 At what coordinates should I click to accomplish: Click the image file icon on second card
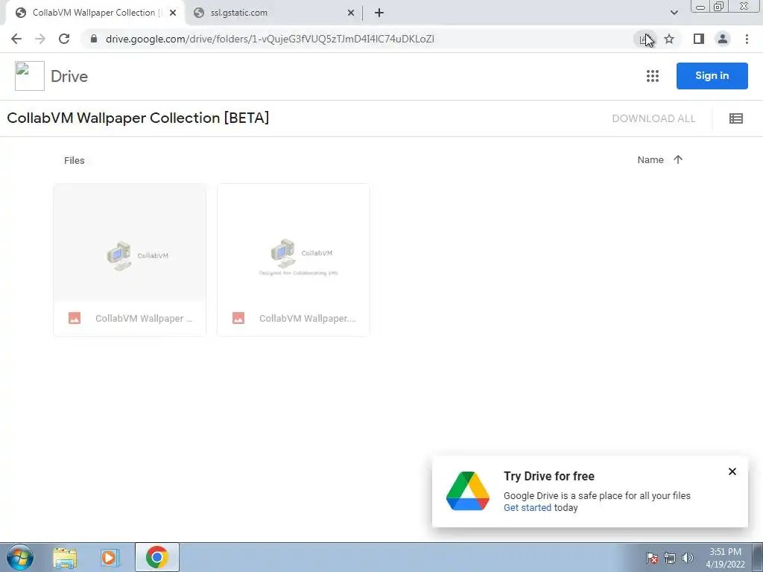[238, 318]
